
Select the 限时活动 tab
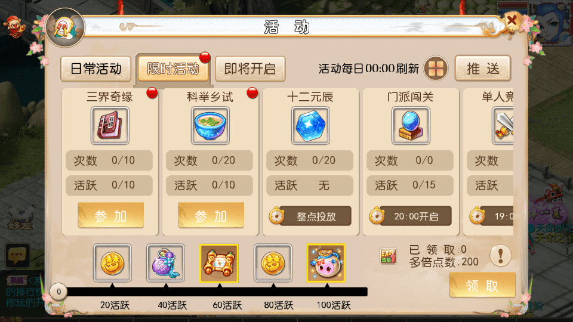[x=173, y=68]
